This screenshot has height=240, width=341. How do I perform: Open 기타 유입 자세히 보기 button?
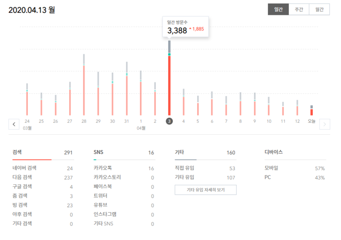click(x=206, y=190)
